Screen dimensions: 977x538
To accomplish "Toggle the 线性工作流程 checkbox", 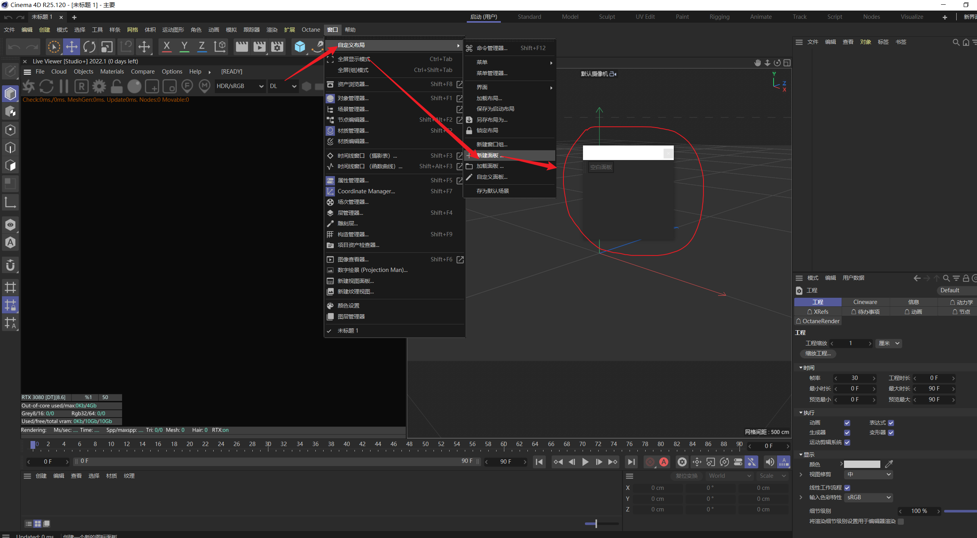I will 847,488.
